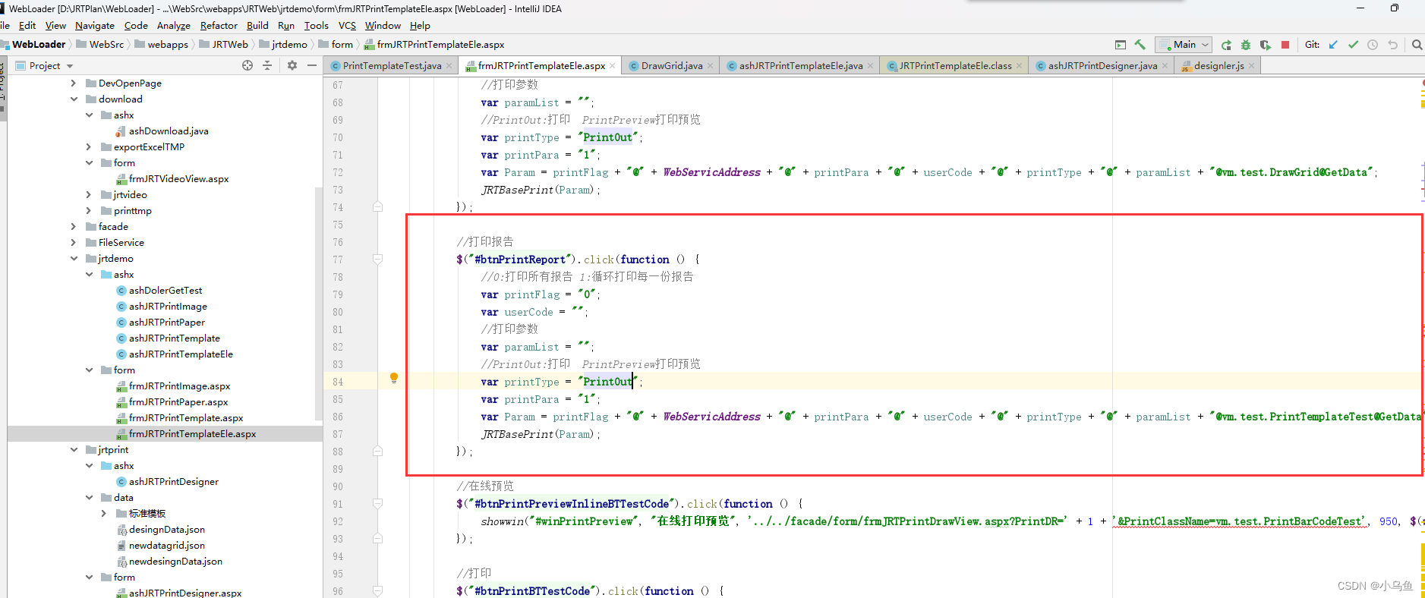1425x598 pixels.
Task: Select desingnData.json in the tree
Action: click(167, 530)
